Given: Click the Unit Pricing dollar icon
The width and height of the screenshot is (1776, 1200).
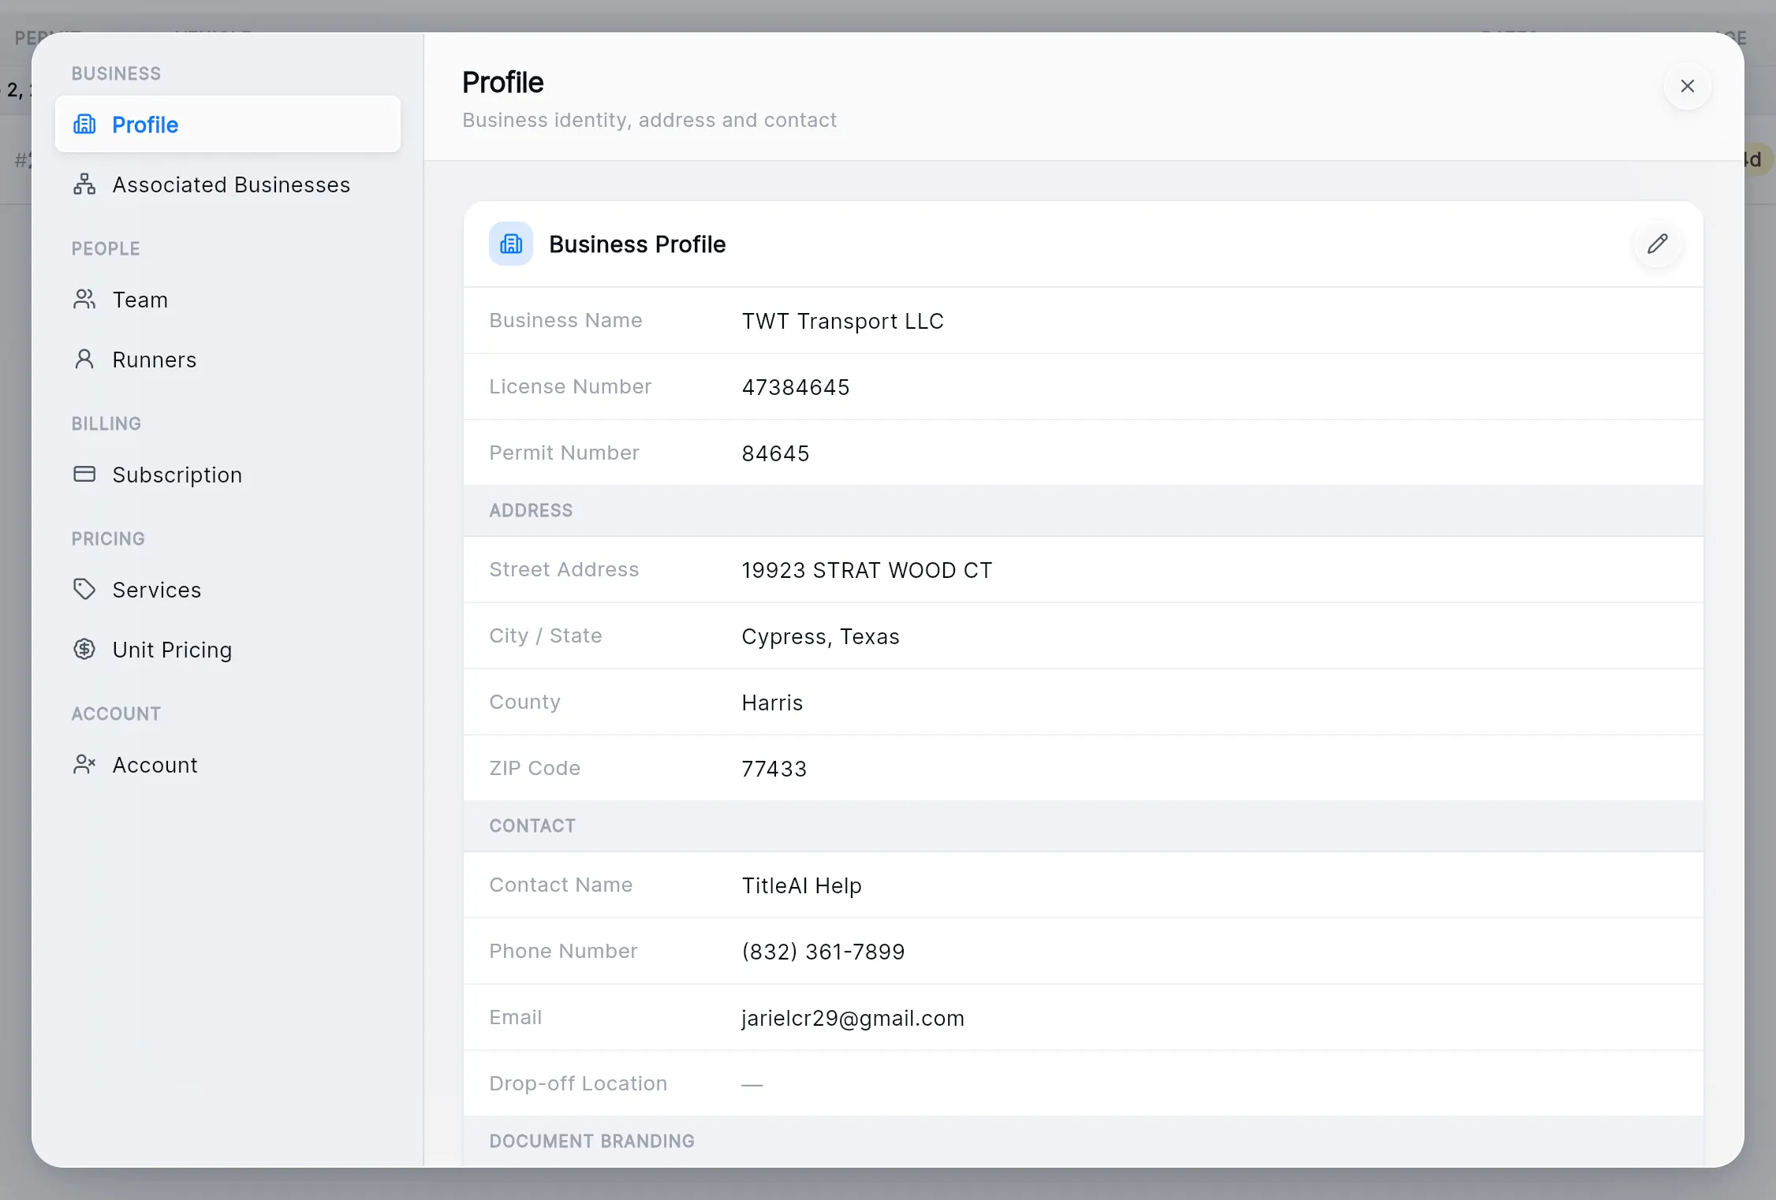Looking at the screenshot, I should (x=84, y=650).
